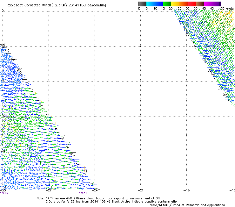Click the date '20141108 descending' in the title

coord(87,5)
